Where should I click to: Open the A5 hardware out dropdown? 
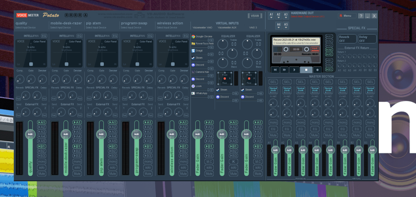pyautogui.click(x=286, y=26)
